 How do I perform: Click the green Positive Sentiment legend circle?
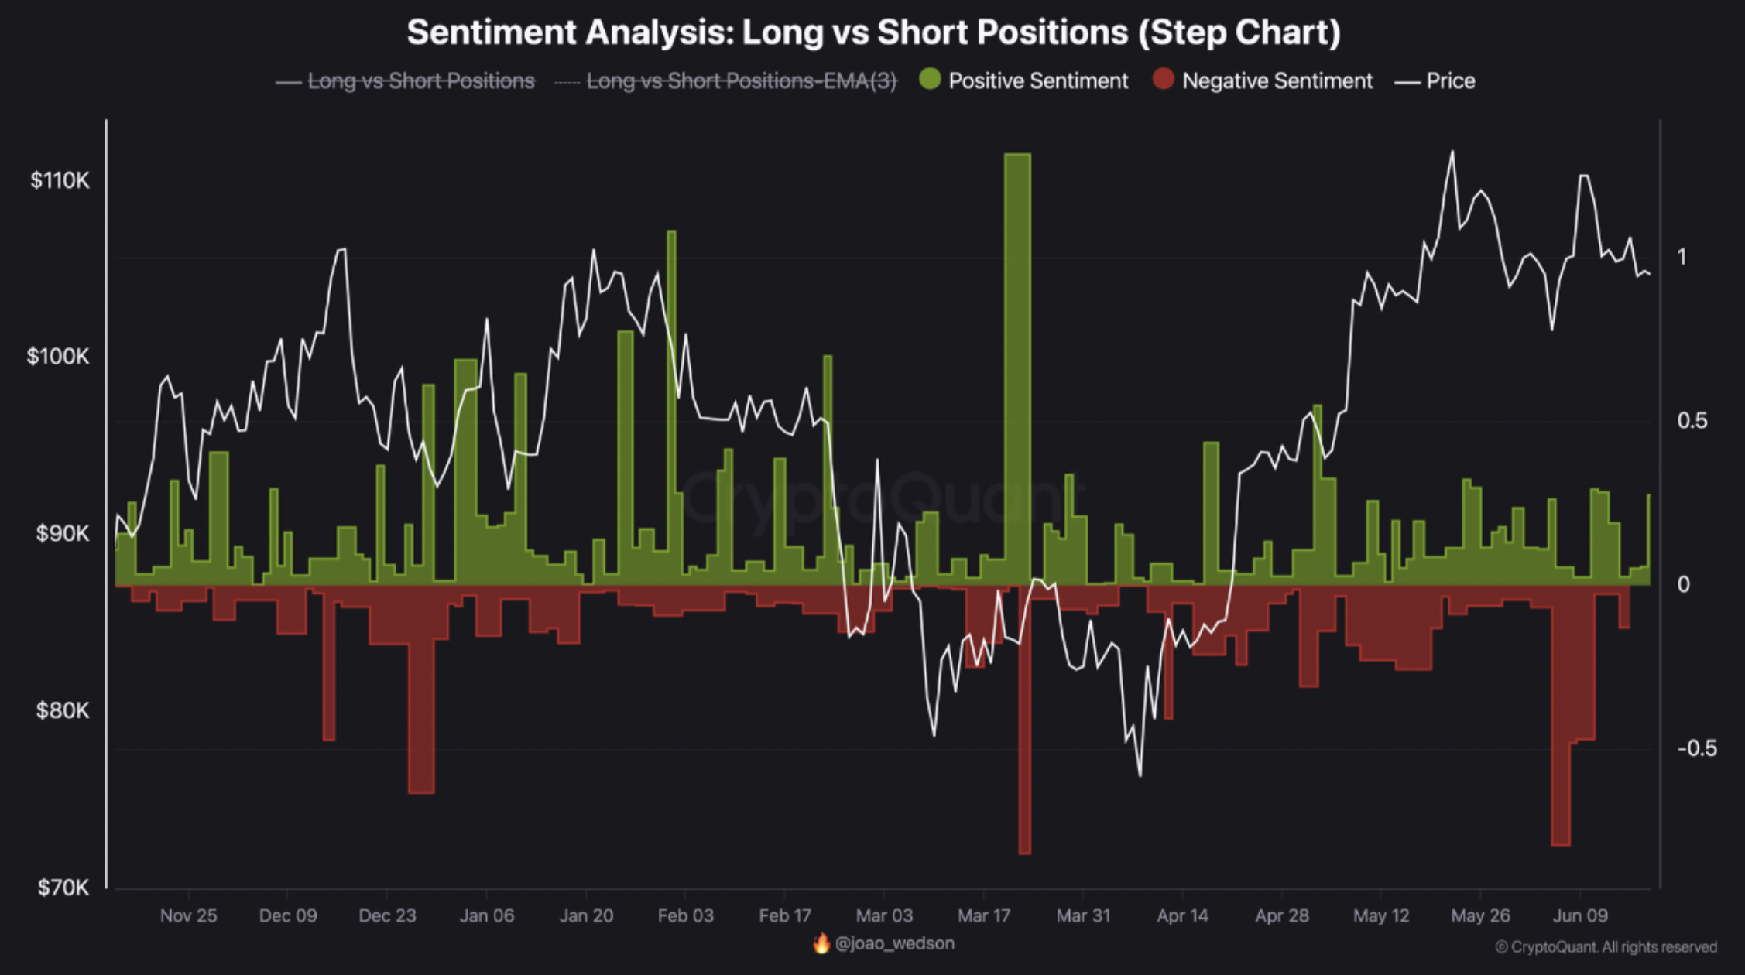(x=930, y=79)
